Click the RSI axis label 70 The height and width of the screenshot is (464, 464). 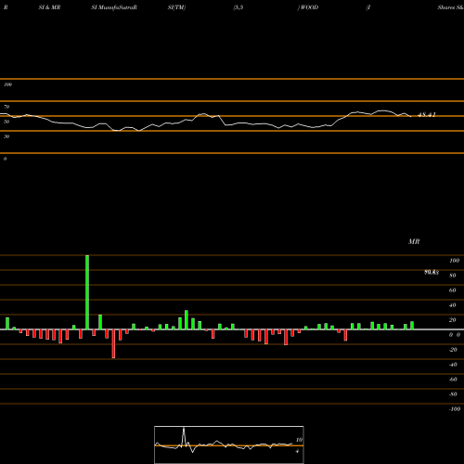6,107
